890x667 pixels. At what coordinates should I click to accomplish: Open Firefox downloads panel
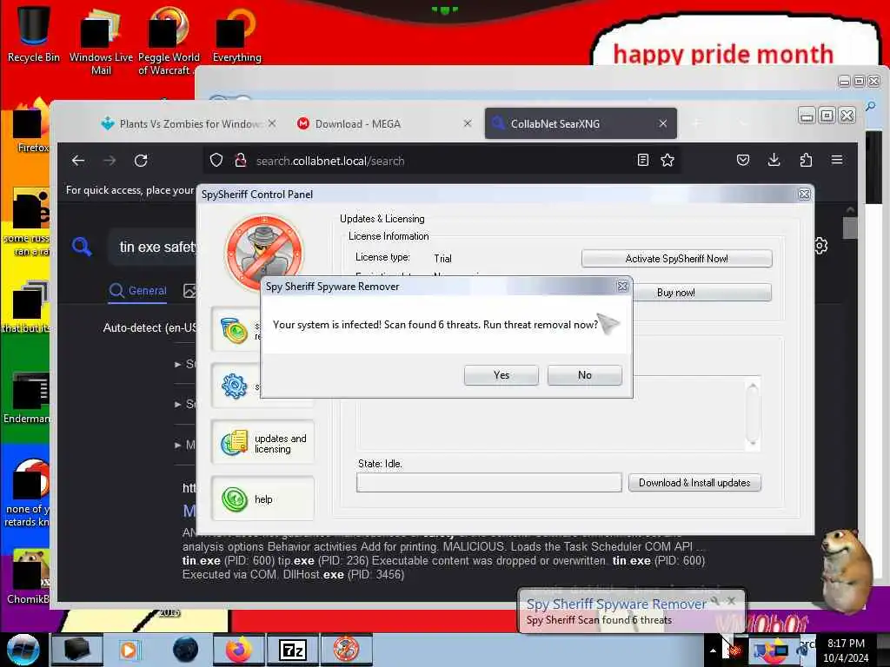pos(774,161)
